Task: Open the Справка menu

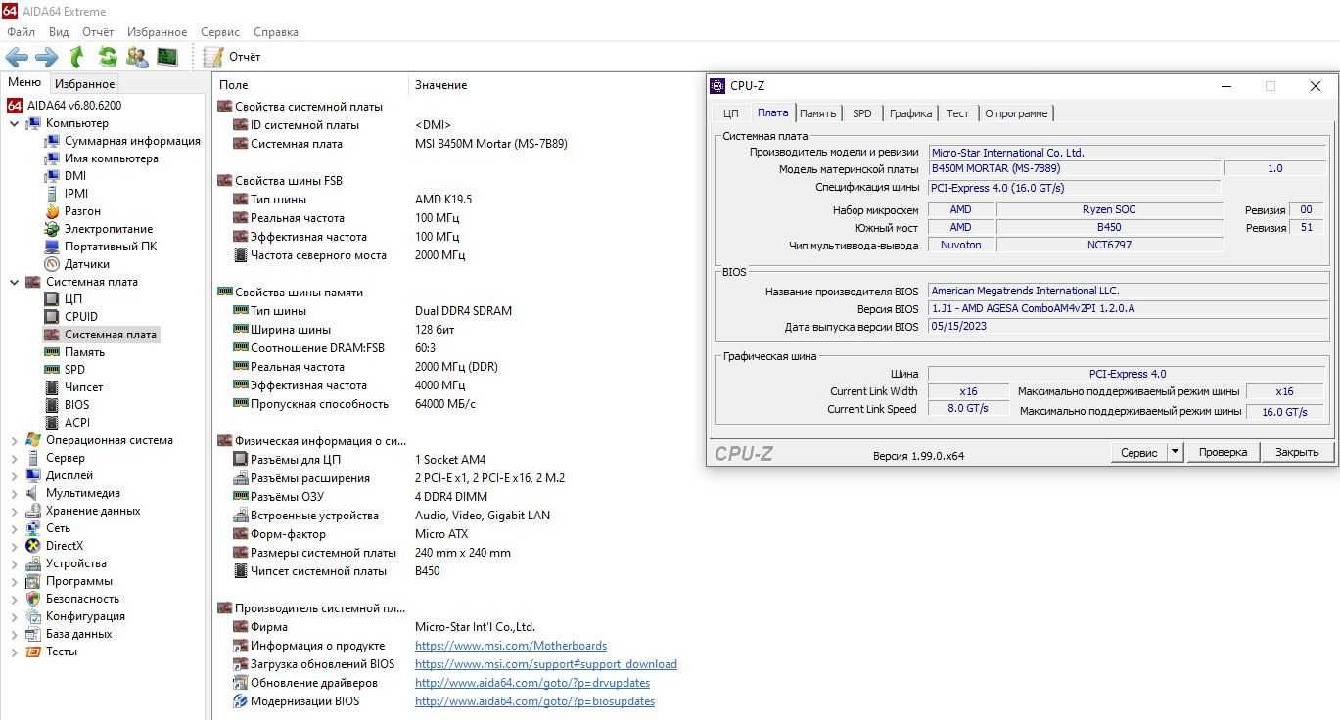Action: point(276,32)
